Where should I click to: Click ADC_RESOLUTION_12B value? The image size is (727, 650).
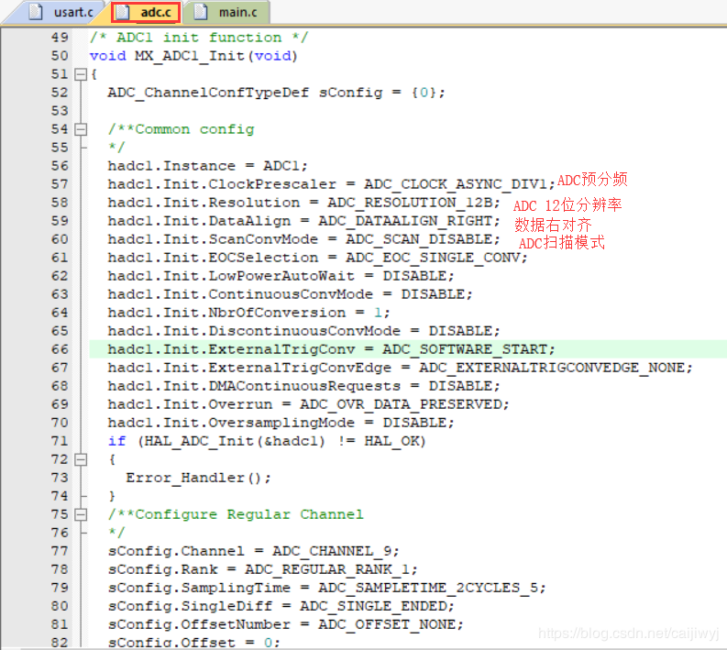click(x=411, y=203)
